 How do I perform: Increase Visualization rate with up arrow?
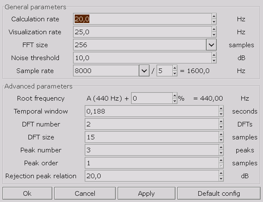pos(214,29)
